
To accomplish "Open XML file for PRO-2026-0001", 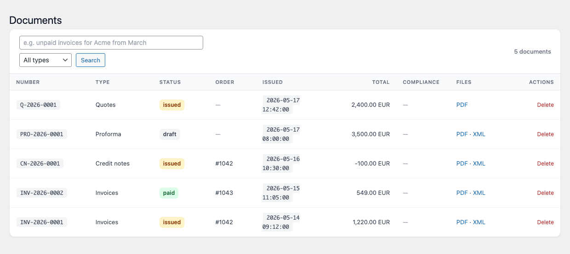I will (x=479, y=134).
